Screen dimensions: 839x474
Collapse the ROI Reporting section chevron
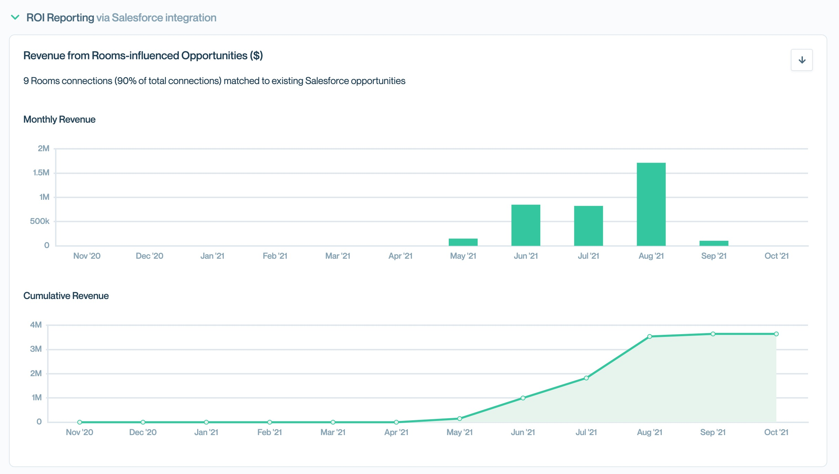[15, 17]
